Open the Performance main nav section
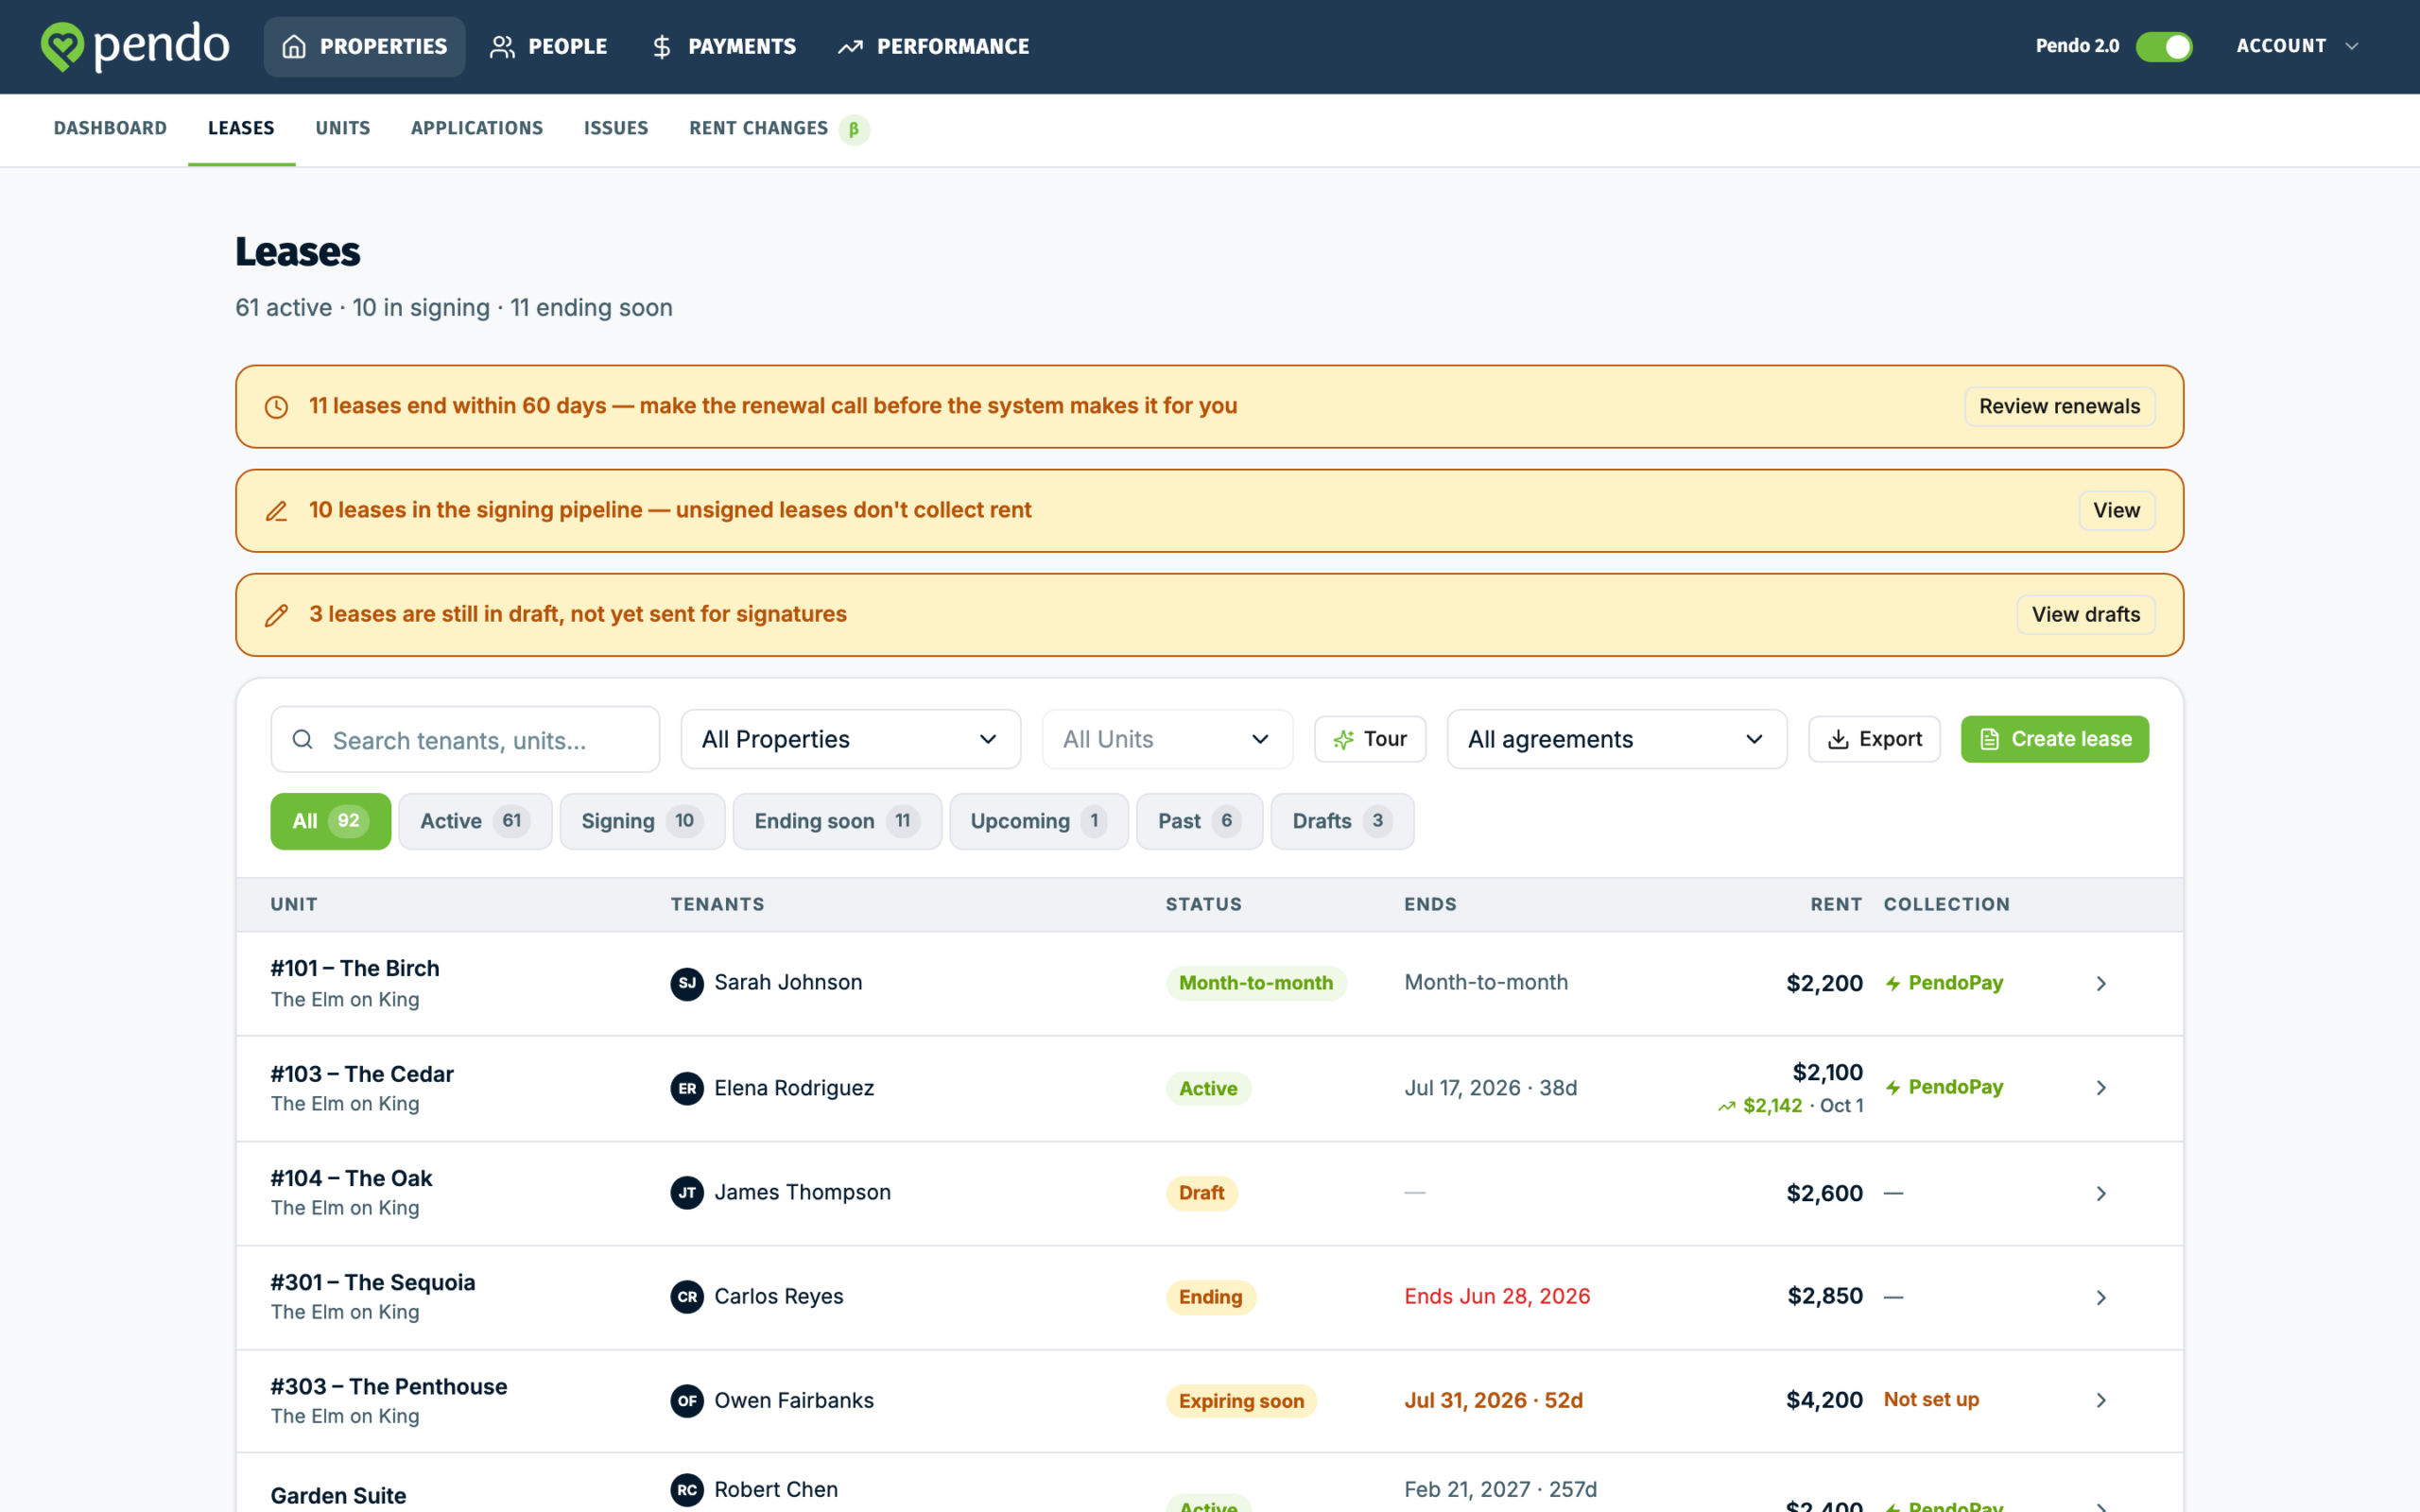Image resolution: width=2420 pixels, height=1512 pixels. point(934,46)
